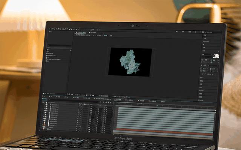Viewport: 241px width, 150px height.
Task: Select the Selection arrow tool in toolbar
Action: pos(50,29)
